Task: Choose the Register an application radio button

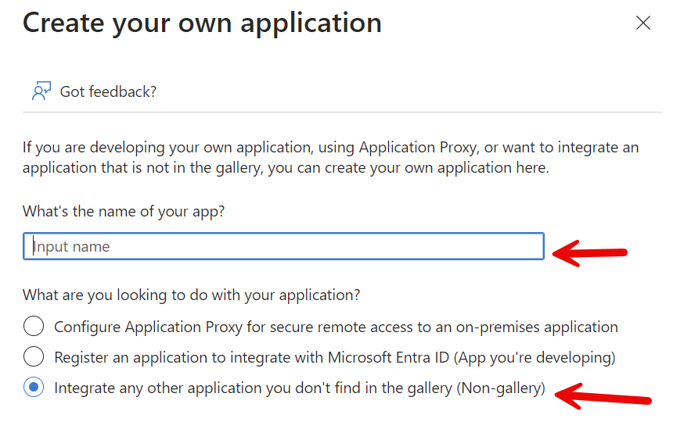Action: 34,357
